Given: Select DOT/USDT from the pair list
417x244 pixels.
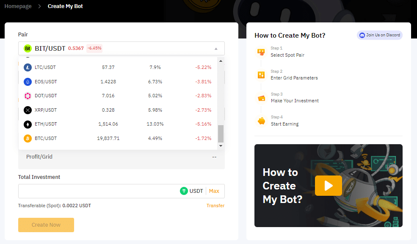Looking at the screenshot, I should [118, 96].
